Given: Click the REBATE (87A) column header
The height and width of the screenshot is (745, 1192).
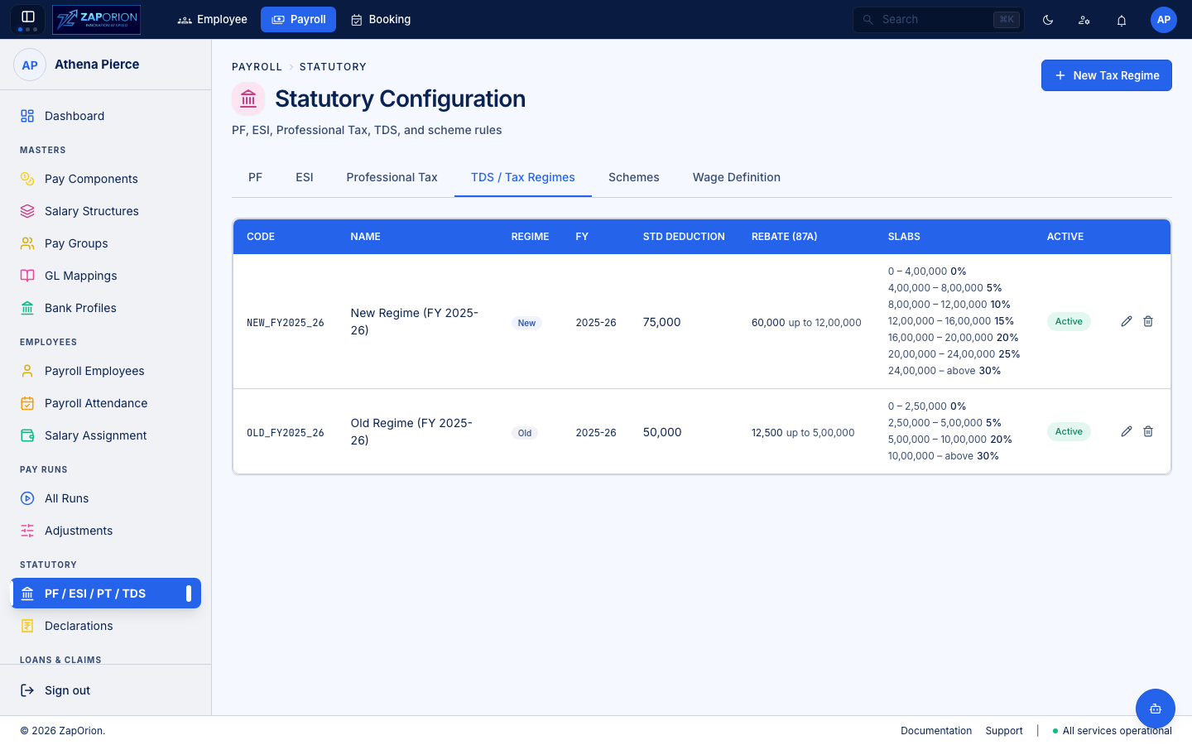Looking at the screenshot, I should (785, 237).
